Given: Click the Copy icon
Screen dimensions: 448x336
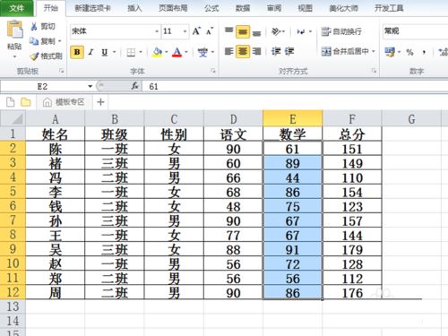Looking at the screenshot, I should 34,41.
